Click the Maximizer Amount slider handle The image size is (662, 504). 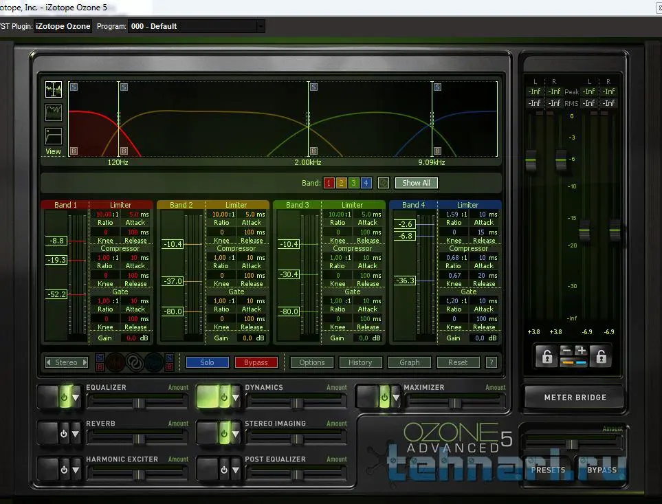click(454, 403)
